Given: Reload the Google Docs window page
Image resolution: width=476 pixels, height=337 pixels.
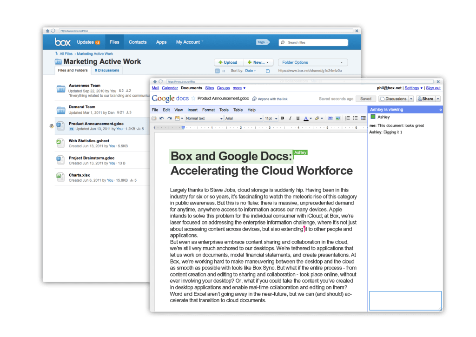Looking at the screenshot, I should pos(160,81).
